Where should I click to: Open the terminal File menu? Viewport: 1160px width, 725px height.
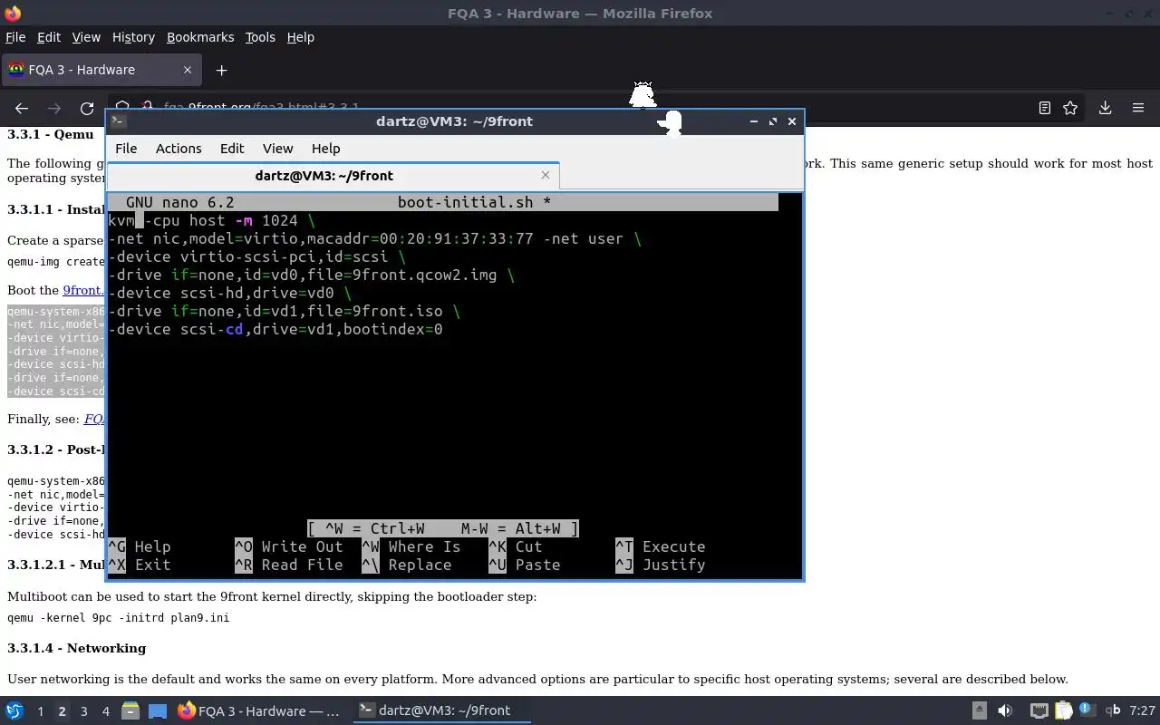click(x=126, y=149)
